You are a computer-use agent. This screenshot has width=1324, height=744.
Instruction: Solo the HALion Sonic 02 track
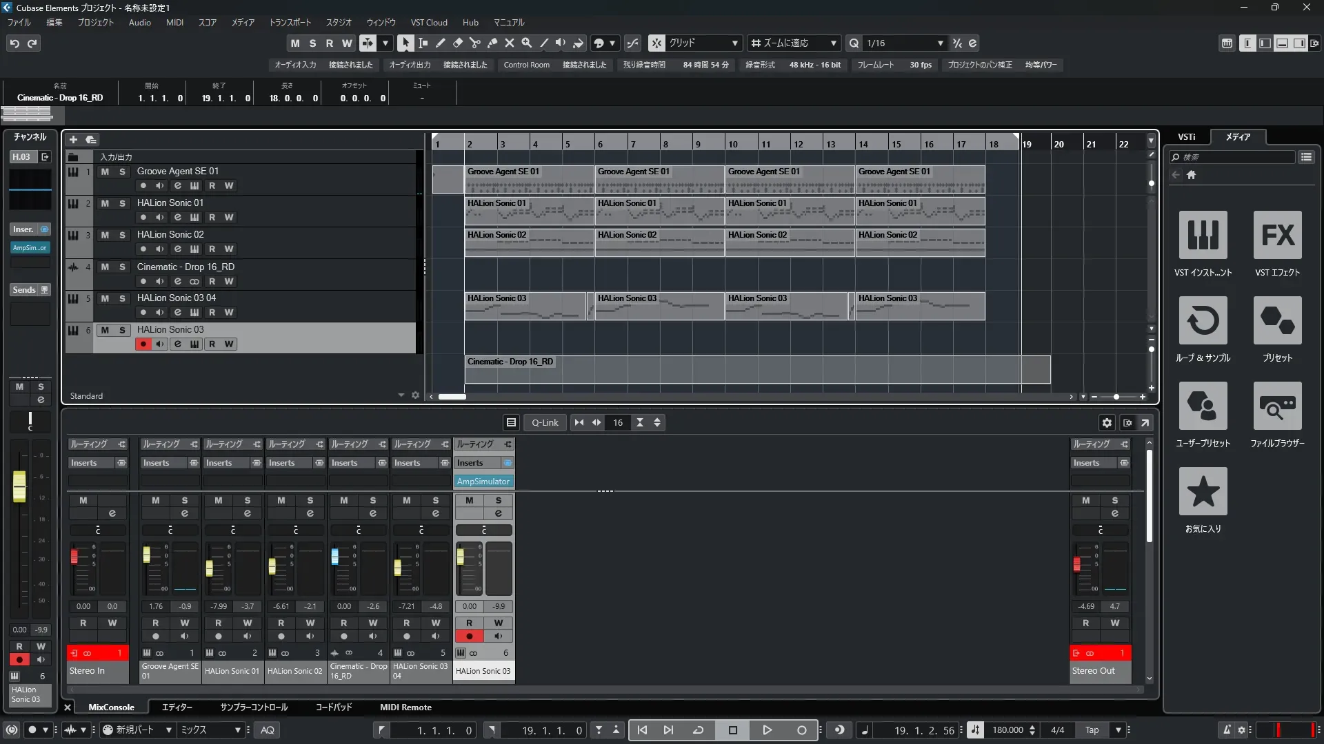[122, 235]
